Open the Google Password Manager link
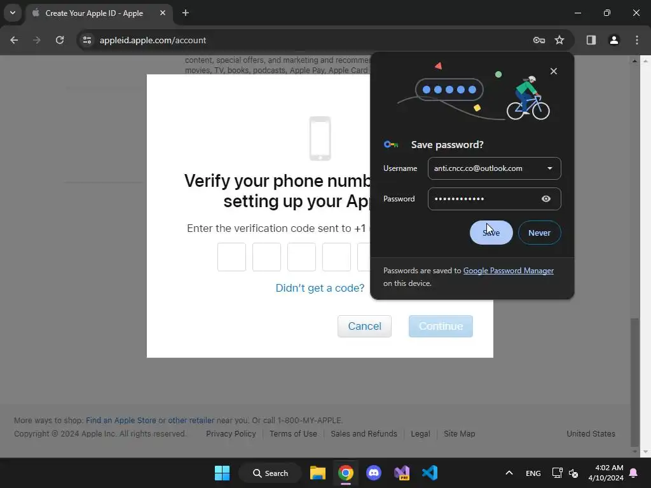 coord(508,271)
